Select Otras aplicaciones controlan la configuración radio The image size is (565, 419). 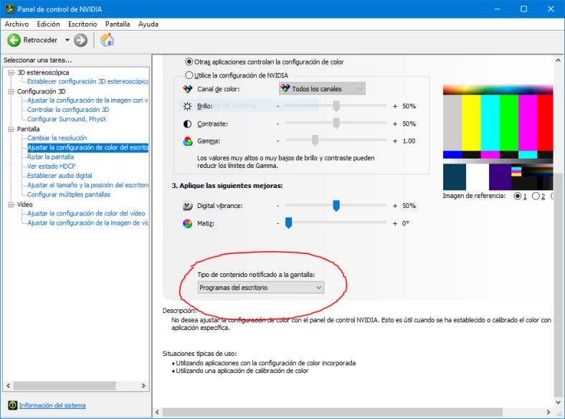click(x=189, y=62)
